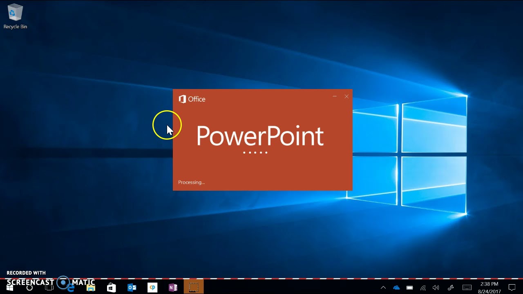Launch Microsoft Edge from the taskbar
The image size is (523, 294).
click(70, 288)
